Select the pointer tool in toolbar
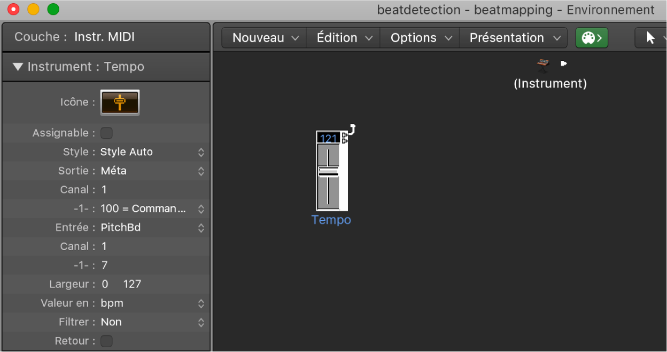The height and width of the screenshot is (352, 667). [650, 38]
